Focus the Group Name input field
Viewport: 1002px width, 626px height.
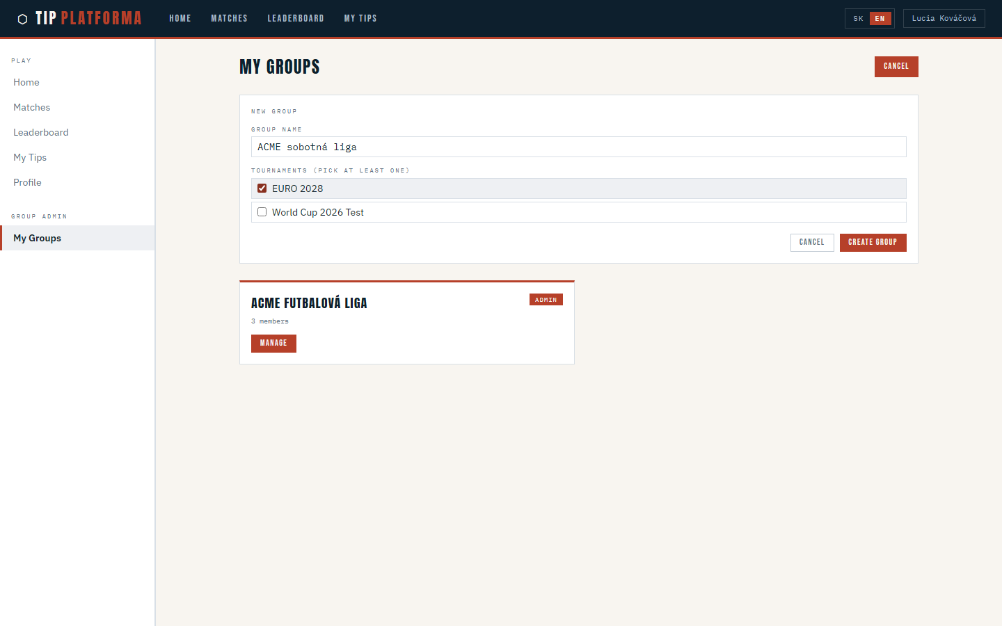click(x=578, y=147)
